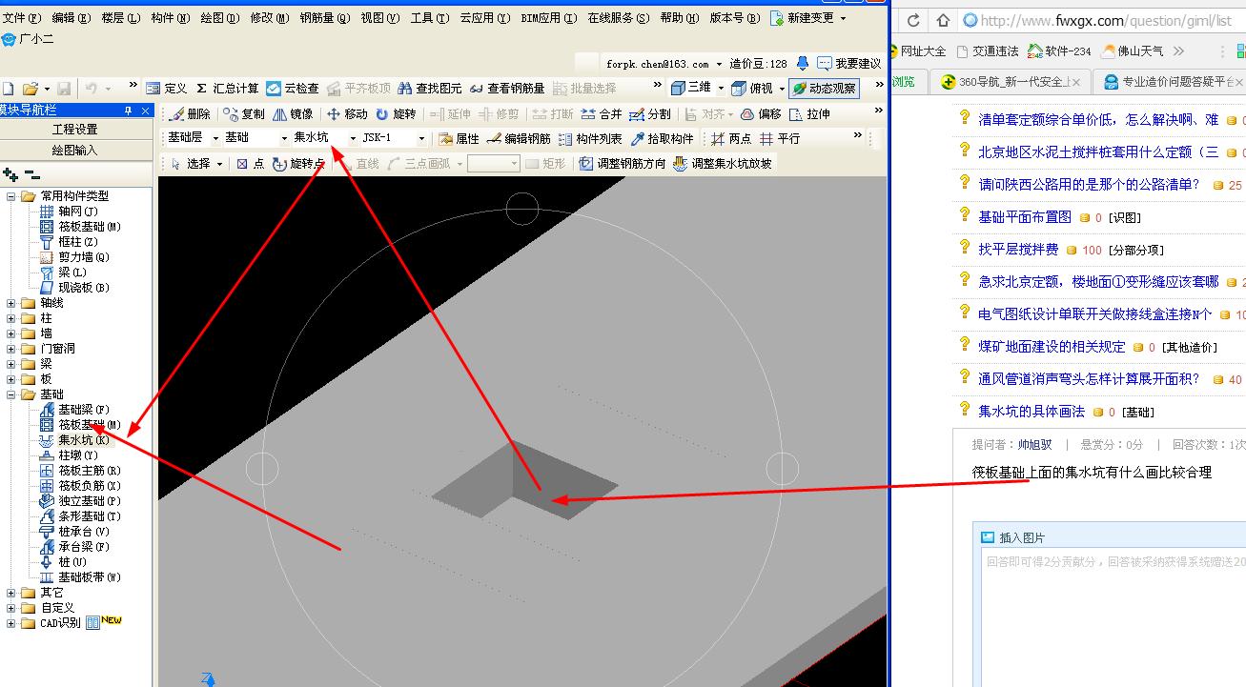Open the 楼层 menu

pyautogui.click(x=120, y=18)
